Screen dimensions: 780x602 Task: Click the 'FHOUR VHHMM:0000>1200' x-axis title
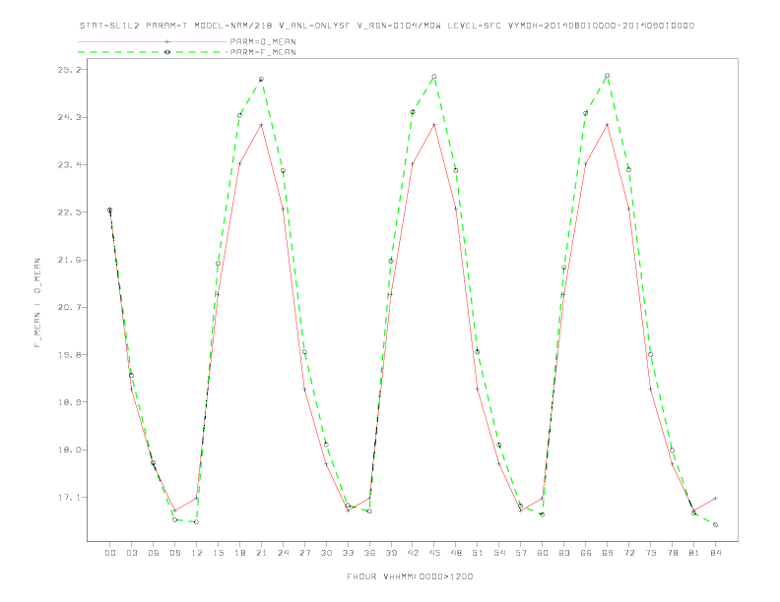pyautogui.click(x=410, y=576)
